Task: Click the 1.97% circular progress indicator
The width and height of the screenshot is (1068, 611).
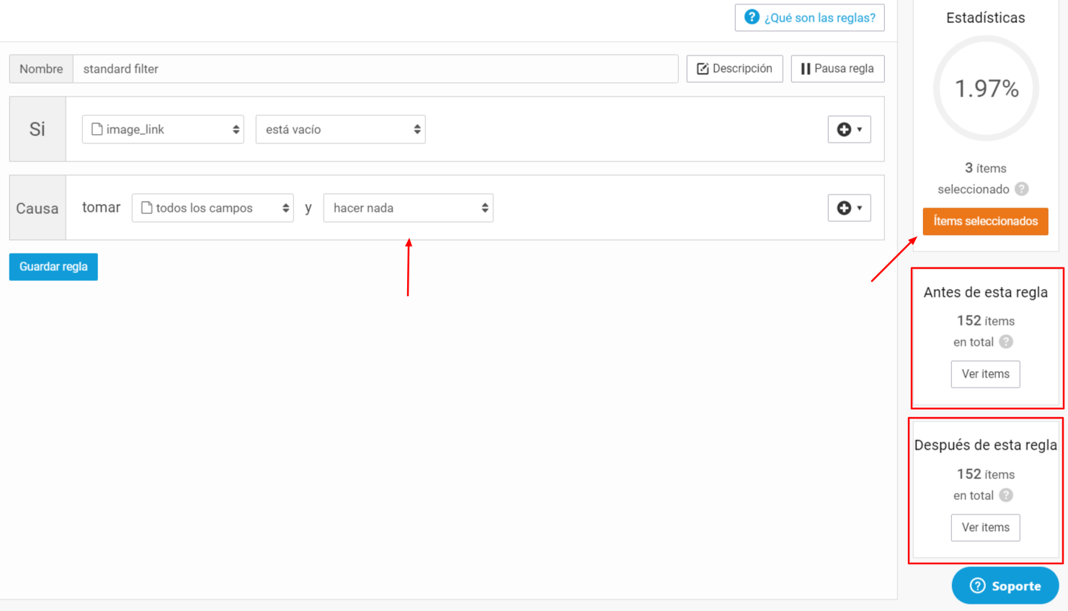Action: pos(986,89)
